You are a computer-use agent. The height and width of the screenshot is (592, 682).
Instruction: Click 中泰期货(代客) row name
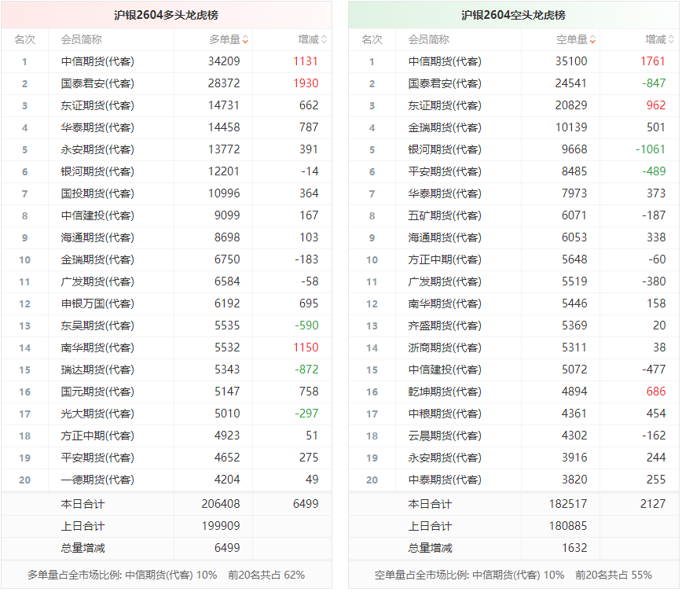[x=445, y=480]
